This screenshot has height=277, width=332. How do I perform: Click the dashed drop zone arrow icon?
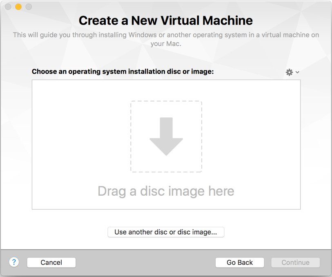(166, 136)
